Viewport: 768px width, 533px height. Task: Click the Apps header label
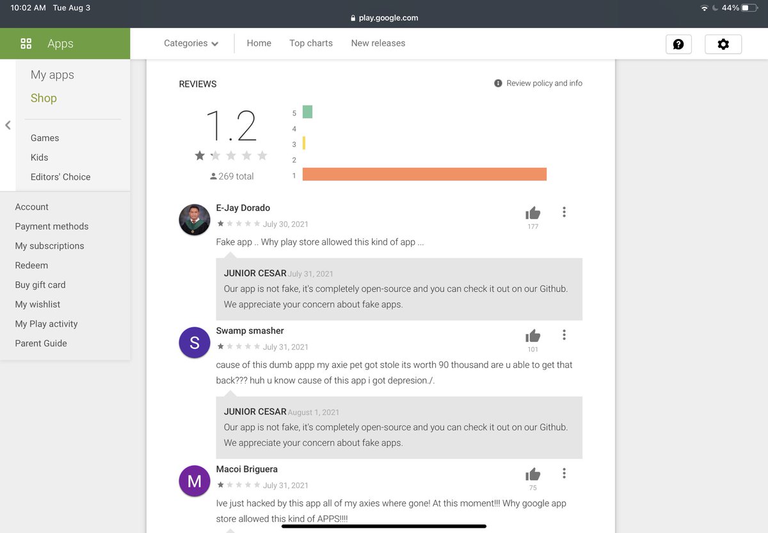[60, 43]
